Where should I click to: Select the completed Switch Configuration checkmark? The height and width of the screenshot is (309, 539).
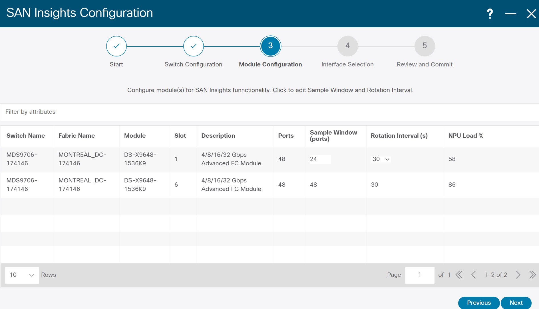point(193,46)
